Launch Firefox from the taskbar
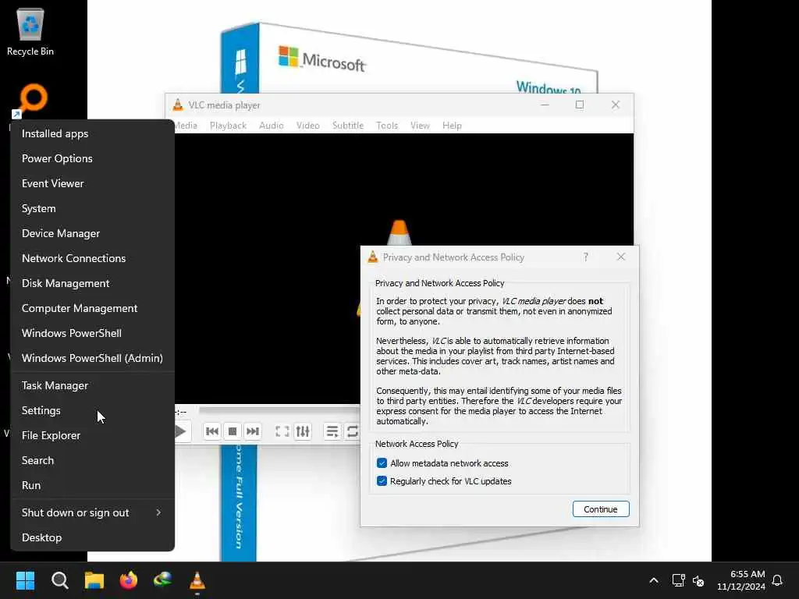The width and height of the screenshot is (799, 599). coord(129,580)
